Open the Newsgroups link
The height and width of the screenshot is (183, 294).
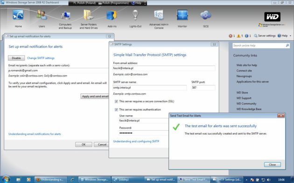point(244,76)
